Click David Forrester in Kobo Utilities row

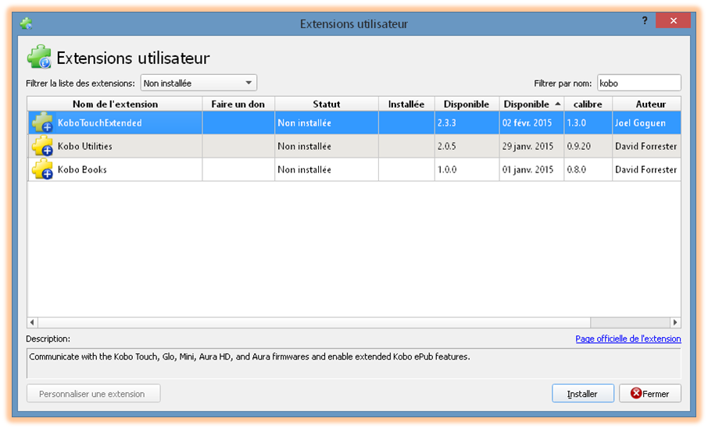point(646,147)
